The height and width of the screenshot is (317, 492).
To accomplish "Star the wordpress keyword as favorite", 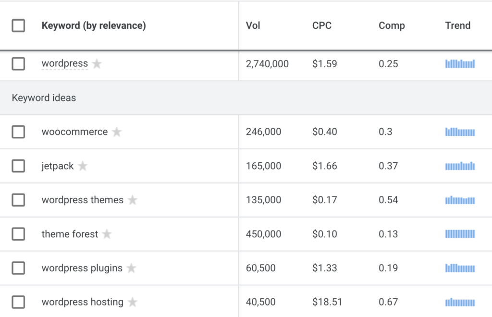I will click(x=97, y=64).
